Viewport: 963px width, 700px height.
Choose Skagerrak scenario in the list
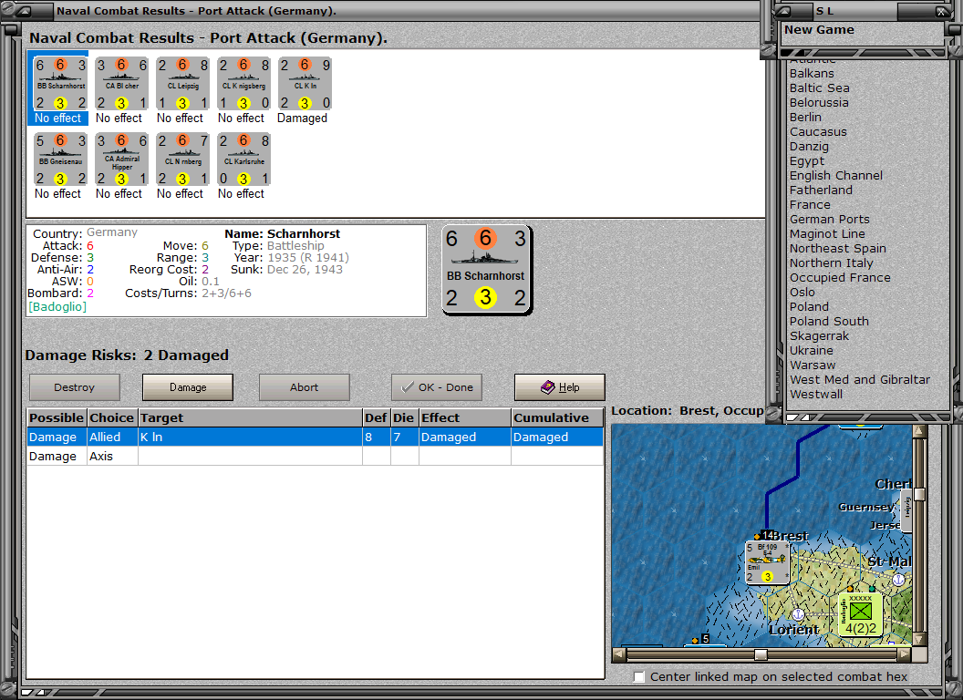coord(819,336)
